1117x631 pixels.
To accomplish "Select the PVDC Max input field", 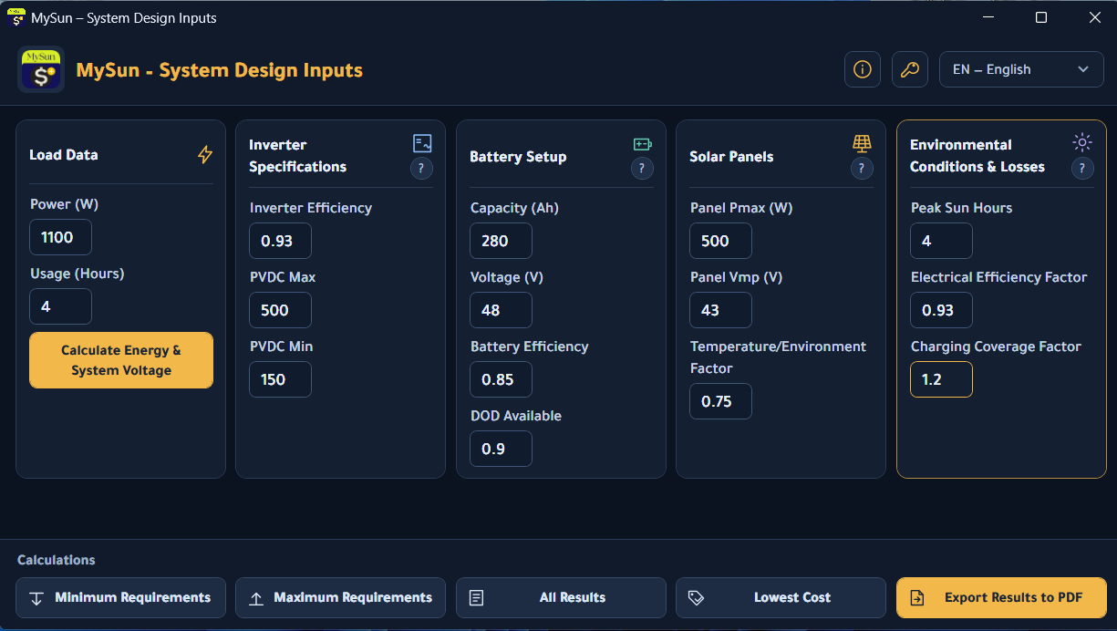I will pos(281,310).
